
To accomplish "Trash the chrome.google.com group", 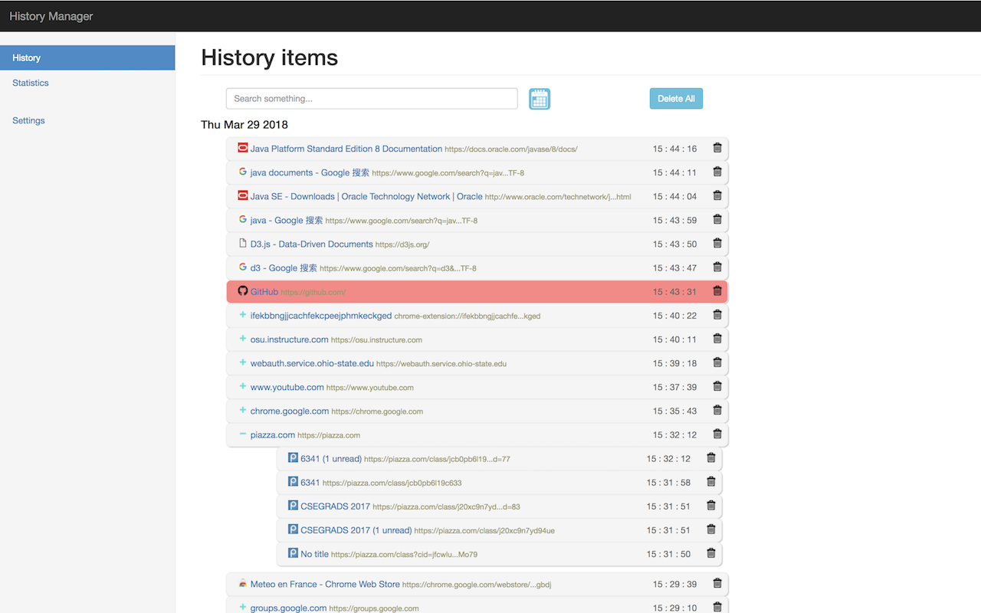I will [x=717, y=410].
